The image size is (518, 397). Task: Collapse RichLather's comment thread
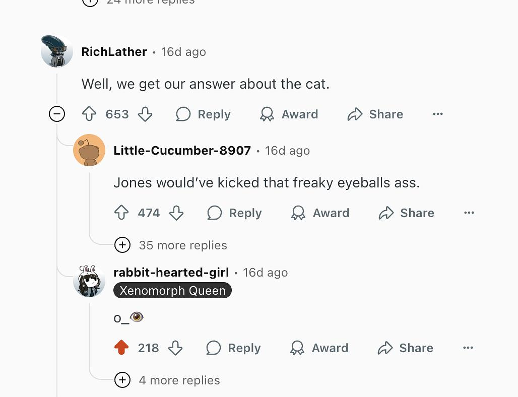click(x=57, y=114)
